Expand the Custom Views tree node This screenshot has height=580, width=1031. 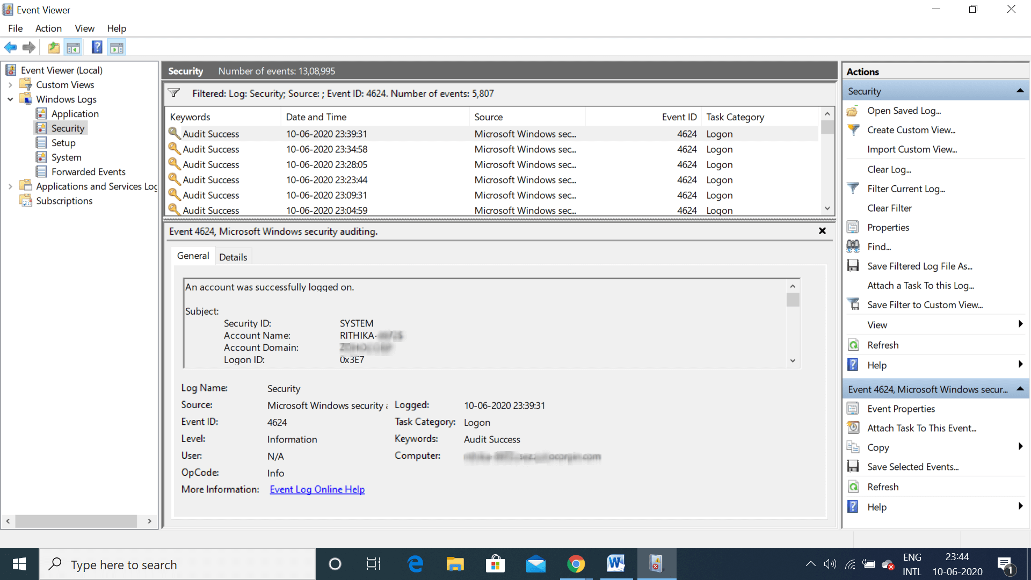pos(10,84)
